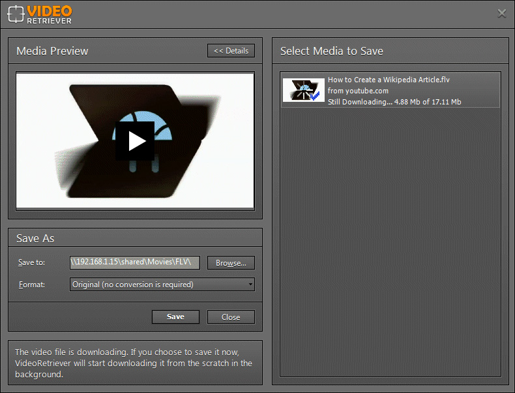Image resolution: width=515 pixels, height=393 pixels.
Task: Click the Close button
Action: (231, 317)
